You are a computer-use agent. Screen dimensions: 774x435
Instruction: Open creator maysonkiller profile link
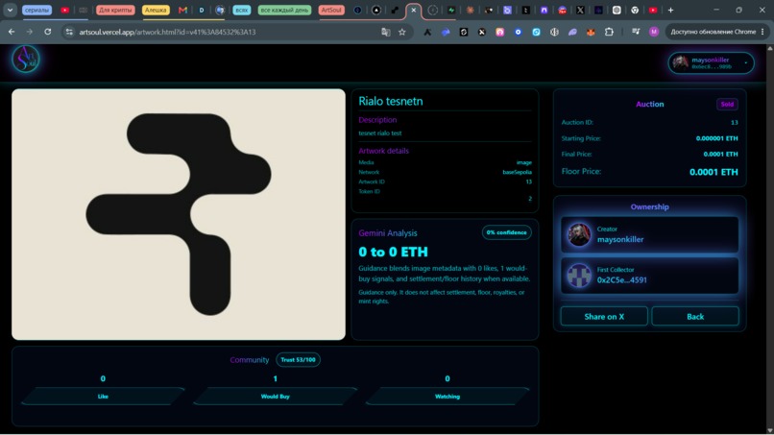[620, 239]
